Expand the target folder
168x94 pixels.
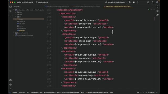coord(16,19)
